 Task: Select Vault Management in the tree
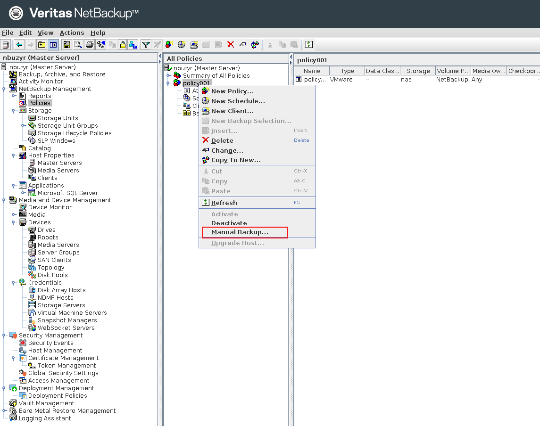pyautogui.click(x=47, y=403)
